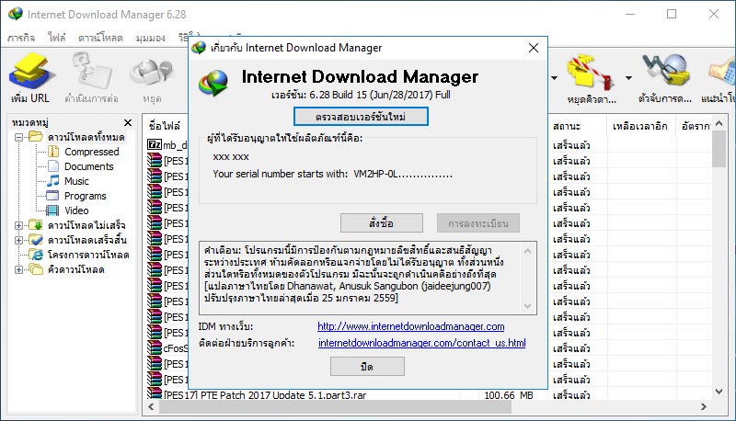Open dropdown arrow left of Stop Queue icon

coord(555,78)
